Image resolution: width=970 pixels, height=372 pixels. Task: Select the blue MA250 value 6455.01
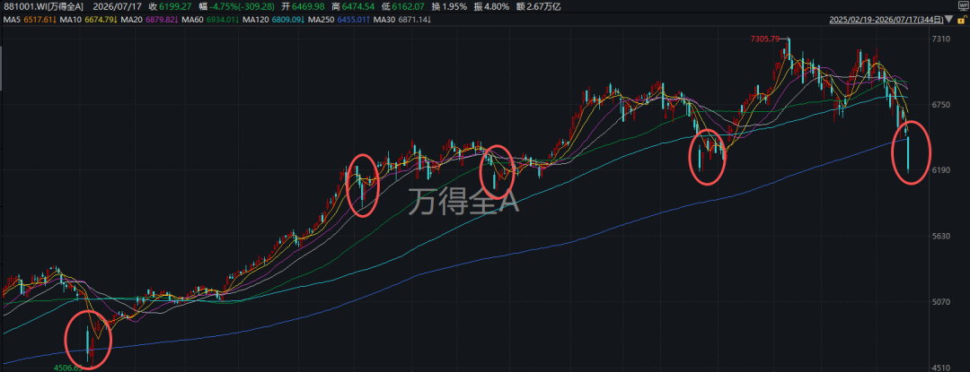(350, 21)
